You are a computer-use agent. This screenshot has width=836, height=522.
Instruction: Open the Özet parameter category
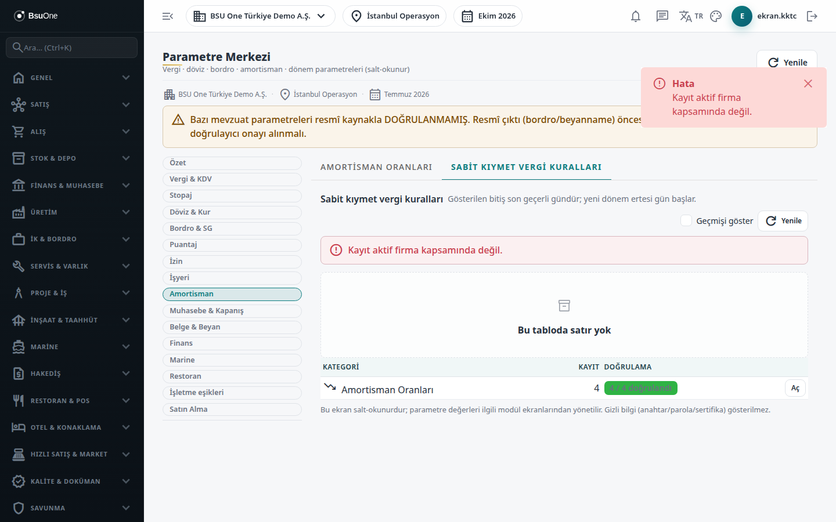[232, 163]
